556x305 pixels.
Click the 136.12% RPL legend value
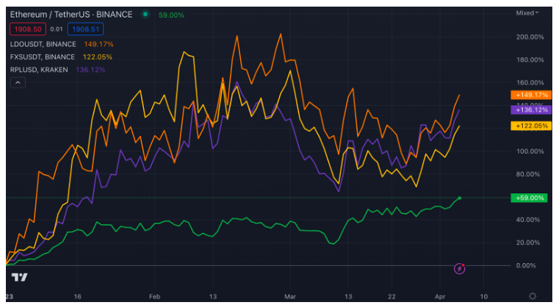tap(90, 70)
